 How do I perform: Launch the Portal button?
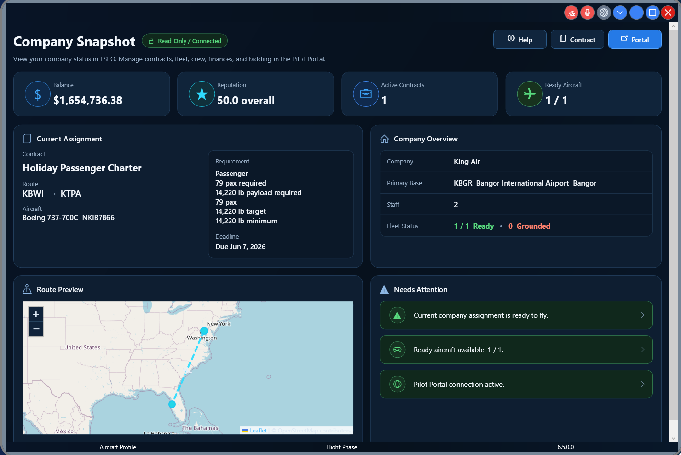(x=635, y=39)
